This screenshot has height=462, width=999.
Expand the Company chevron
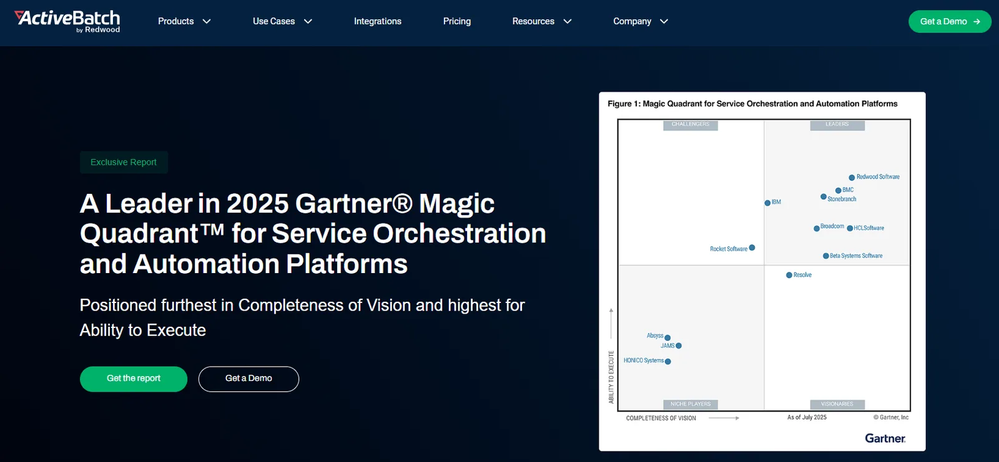664,21
